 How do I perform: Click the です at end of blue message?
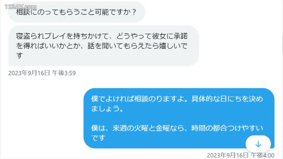pyautogui.click(x=98, y=138)
